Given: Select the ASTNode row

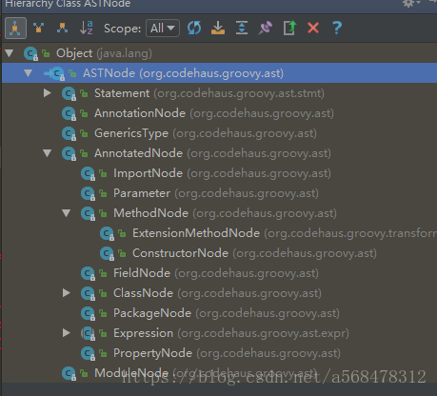Looking at the screenshot, I should click(x=219, y=73).
